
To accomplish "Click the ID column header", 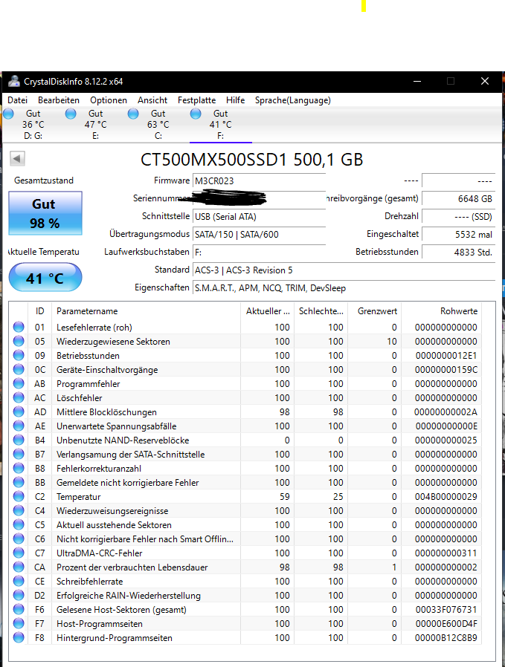I will point(39,311).
